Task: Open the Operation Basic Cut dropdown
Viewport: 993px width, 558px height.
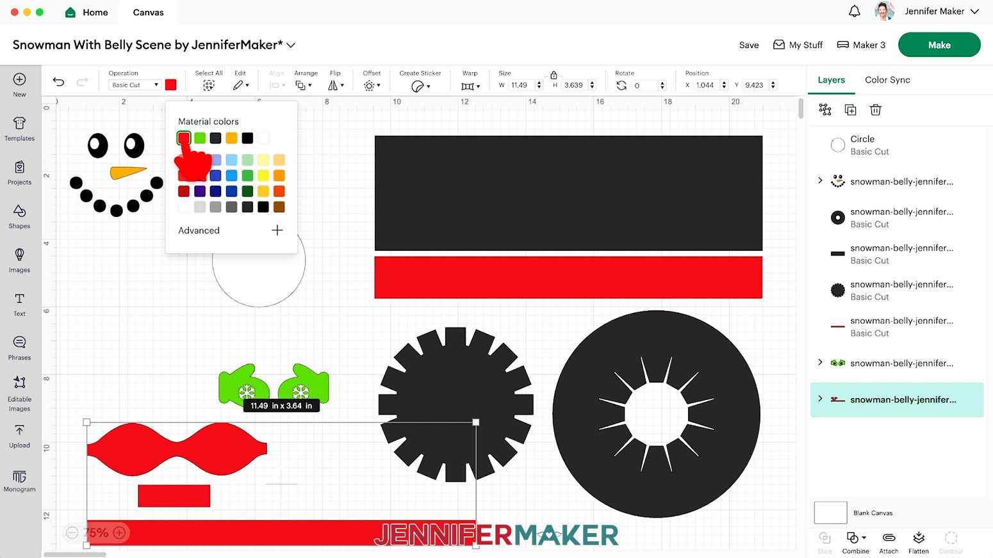Action: 135,84
